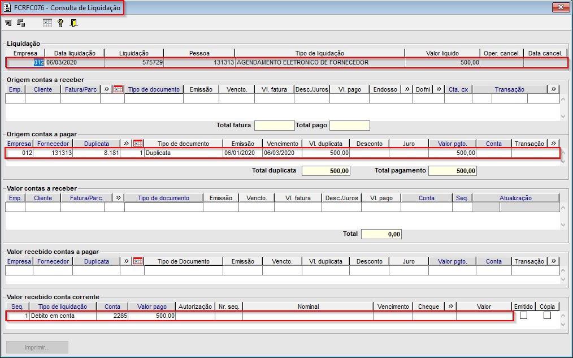This screenshot has width=573, height=358.
Task: Expand » after Fatura/Parc. in Valor contas a receber
Action: (x=118, y=198)
